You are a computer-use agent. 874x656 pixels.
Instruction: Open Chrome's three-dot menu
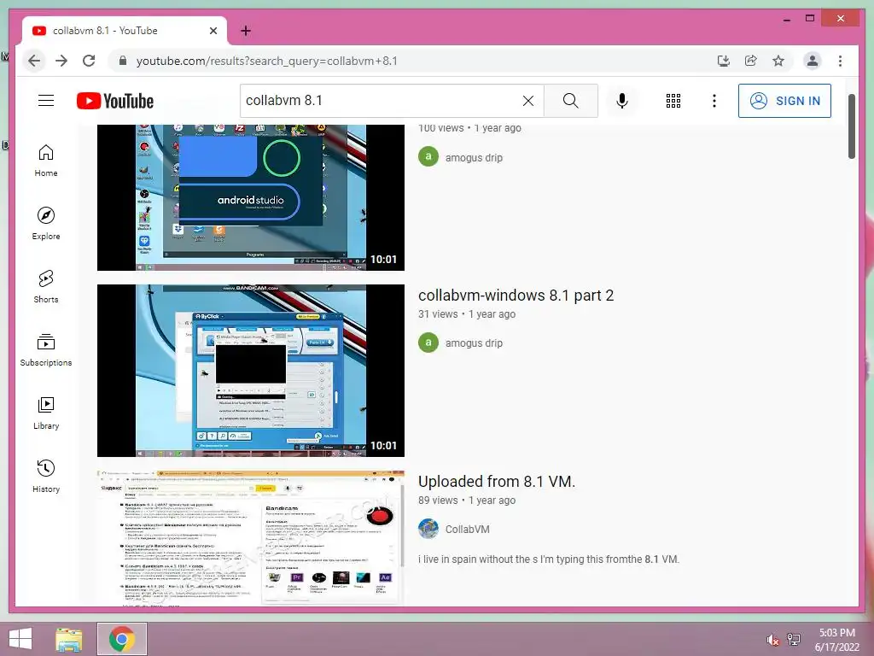(840, 61)
